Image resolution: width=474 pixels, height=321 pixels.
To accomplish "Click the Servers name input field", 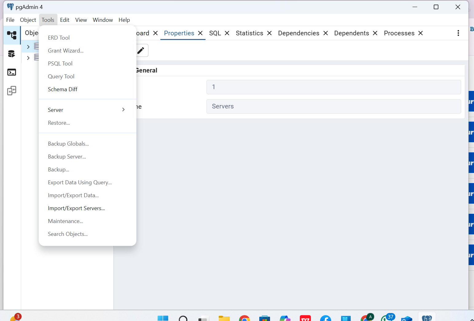I will (333, 106).
